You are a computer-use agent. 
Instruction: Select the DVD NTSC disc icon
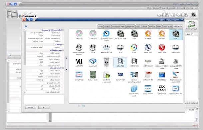coord(93,34)
